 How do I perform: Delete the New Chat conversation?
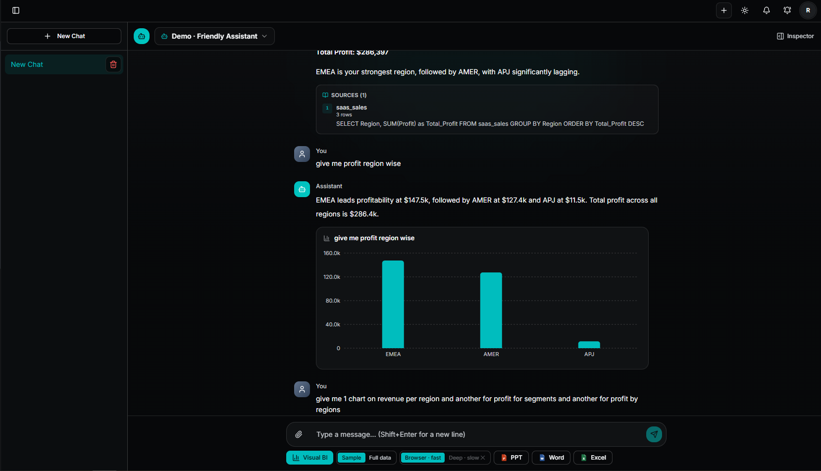coord(113,64)
